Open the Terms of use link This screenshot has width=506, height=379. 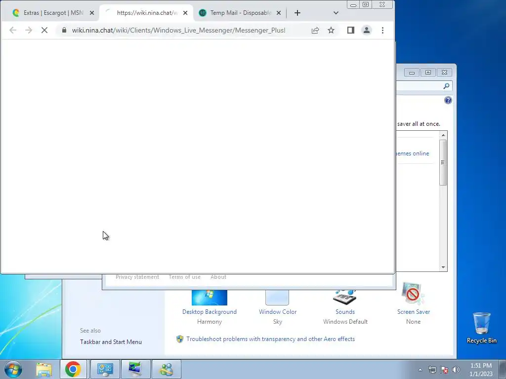tap(185, 277)
